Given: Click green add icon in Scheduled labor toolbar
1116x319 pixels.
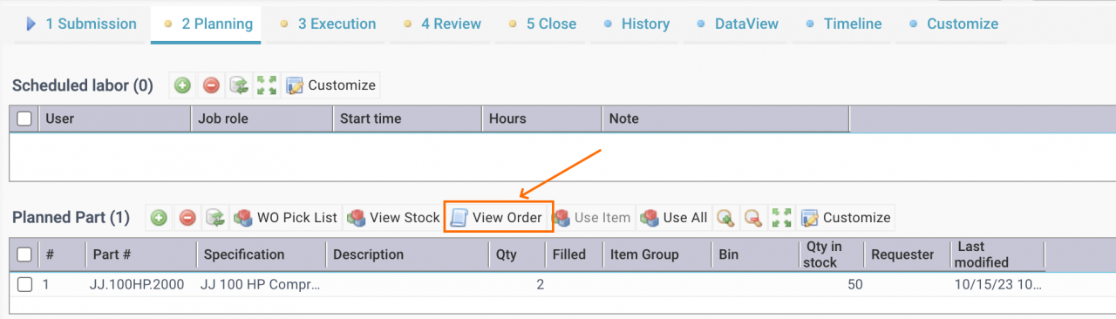Looking at the screenshot, I should click(182, 85).
